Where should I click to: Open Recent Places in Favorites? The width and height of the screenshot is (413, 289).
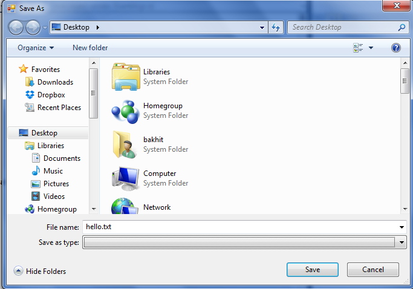(x=59, y=108)
